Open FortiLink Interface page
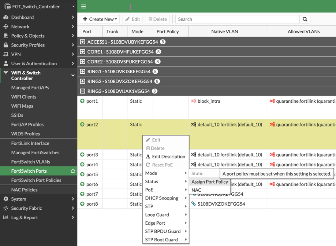336x246 pixels. pyautogui.click(x=30, y=143)
